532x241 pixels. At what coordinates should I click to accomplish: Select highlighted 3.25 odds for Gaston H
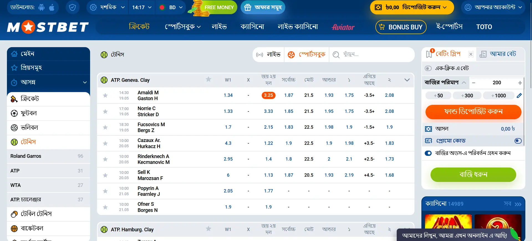tap(268, 95)
